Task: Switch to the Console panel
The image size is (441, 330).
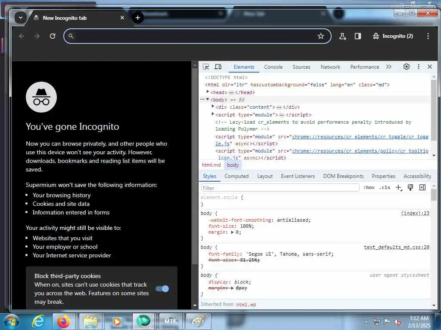Action: point(273,67)
